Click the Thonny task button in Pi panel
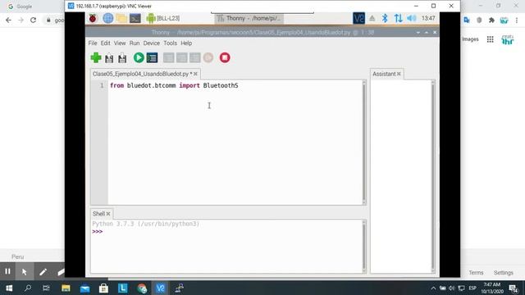This screenshot has width=525, height=295. pos(249,18)
